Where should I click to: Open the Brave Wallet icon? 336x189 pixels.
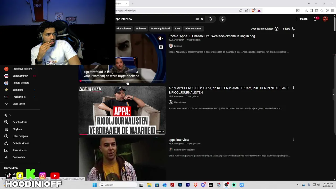pos(317,10)
